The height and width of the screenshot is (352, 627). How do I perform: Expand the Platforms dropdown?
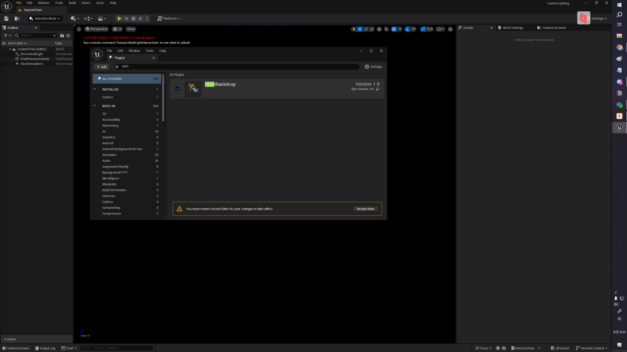169,19
